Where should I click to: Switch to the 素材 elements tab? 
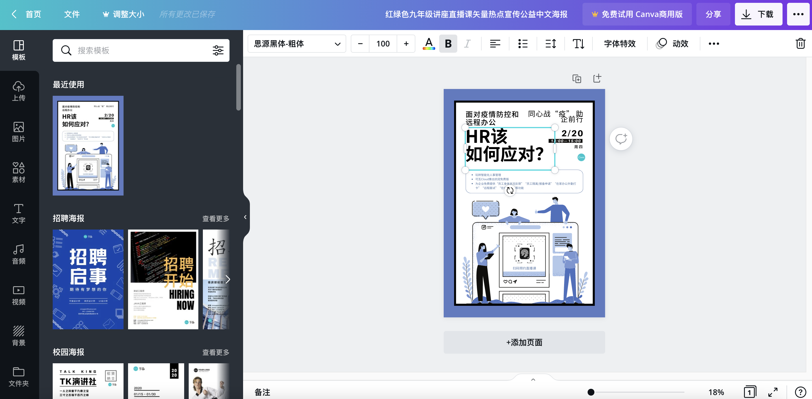coord(19,172)
